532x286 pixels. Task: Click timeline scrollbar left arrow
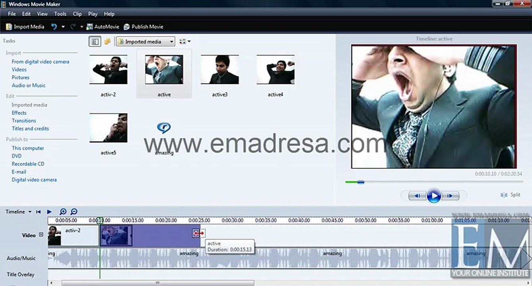[50, 283]
